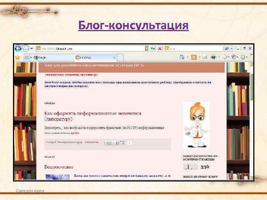Click the Home toolbar icon

pyautogui.click(x=182, y=57)
